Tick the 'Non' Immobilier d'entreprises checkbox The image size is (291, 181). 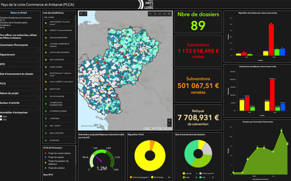coord(1,117)
